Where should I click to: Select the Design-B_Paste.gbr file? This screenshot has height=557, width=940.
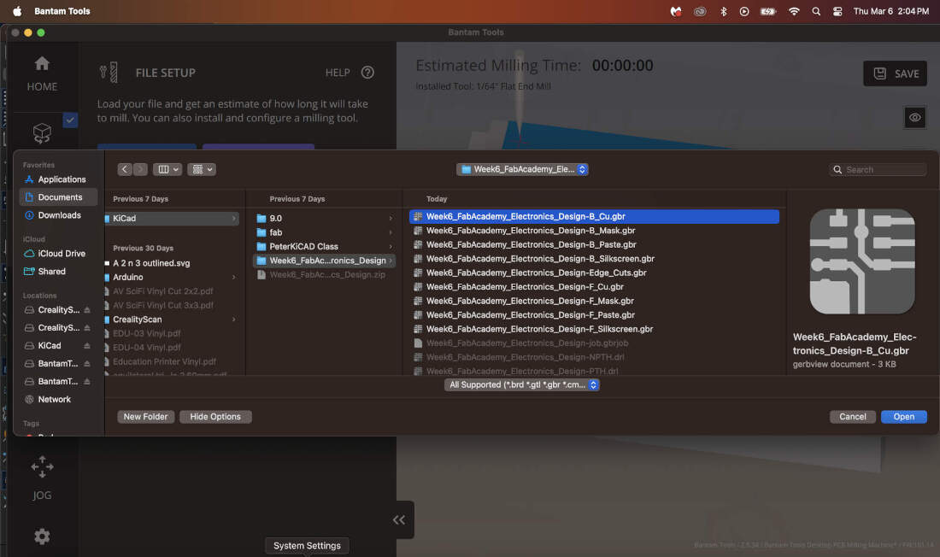594,244
